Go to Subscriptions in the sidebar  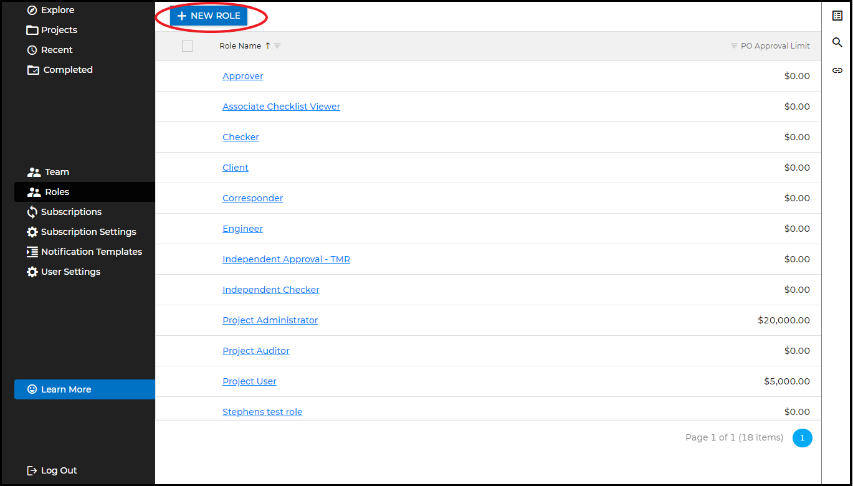pos(70,212)
